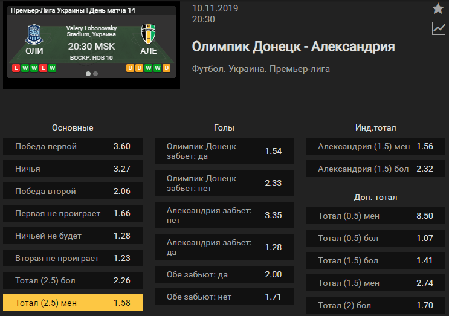Select Александрия (1.5) мен at 1.56
449x316 pixels.
[x=375, y=146]
